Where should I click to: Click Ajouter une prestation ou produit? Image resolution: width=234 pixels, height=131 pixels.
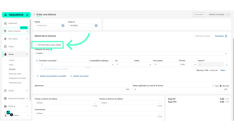(53, 76)
